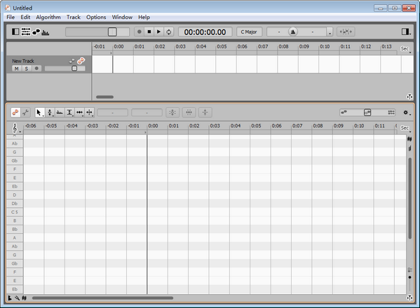Adjust New Track volume fader
Image resolution: width=420 pixels, height=308 pixels.
click(x=74, y=69)
